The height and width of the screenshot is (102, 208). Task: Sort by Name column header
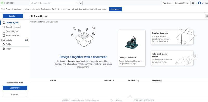[53, 80]
